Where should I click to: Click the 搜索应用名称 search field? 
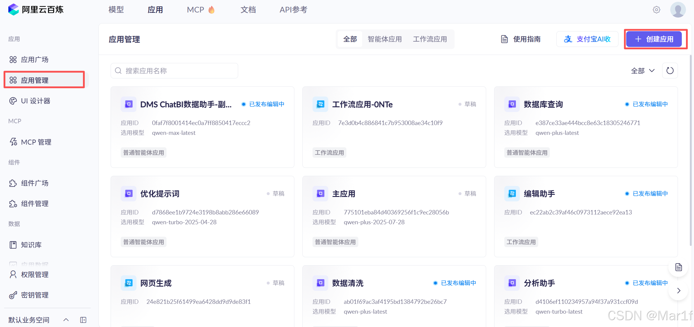point(174,71)
